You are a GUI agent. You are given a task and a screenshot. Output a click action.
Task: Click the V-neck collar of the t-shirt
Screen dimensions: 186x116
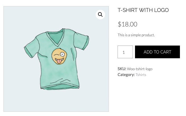[56, 37]
